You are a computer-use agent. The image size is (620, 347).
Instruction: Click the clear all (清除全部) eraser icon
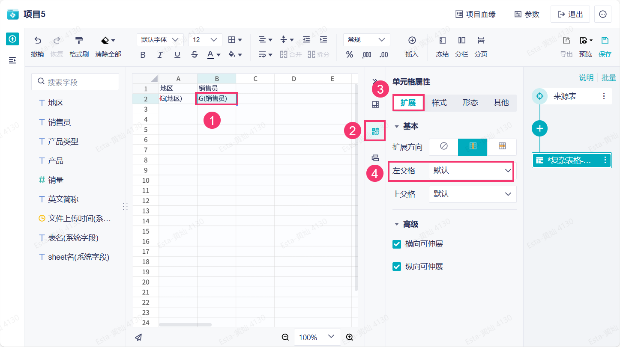coord(105,40)
